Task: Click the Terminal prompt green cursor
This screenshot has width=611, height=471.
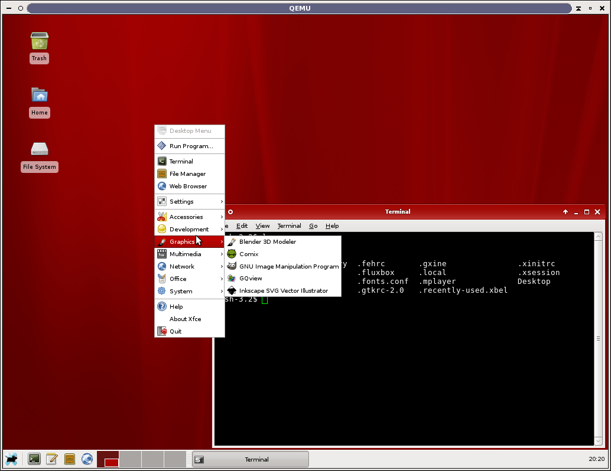Action: click(x=265, y=299)
